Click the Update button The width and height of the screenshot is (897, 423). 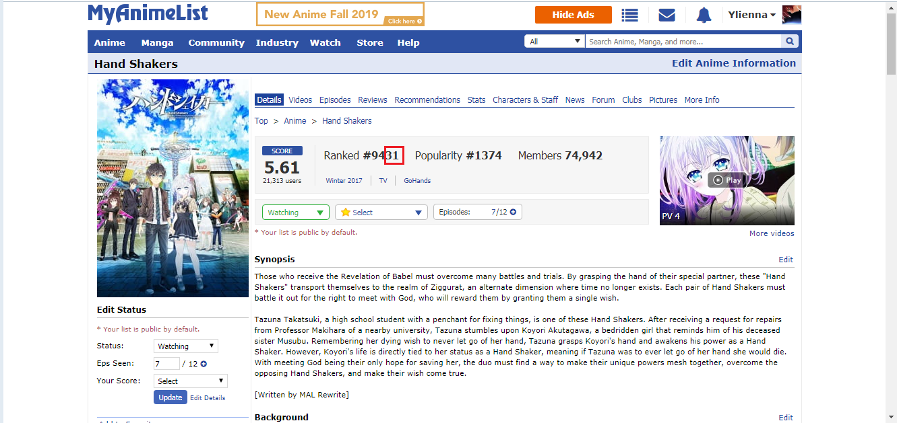click(170, 397)
